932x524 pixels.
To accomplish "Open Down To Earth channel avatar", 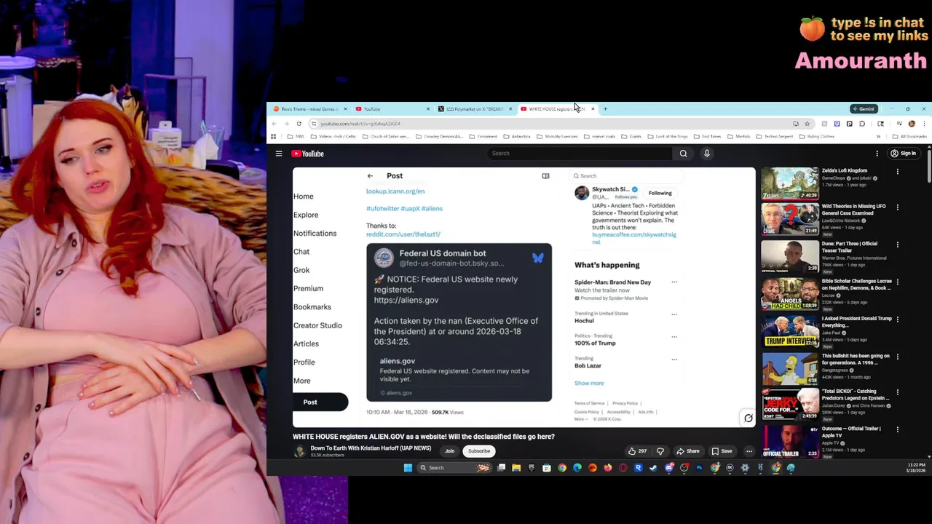I will point(299,451).
